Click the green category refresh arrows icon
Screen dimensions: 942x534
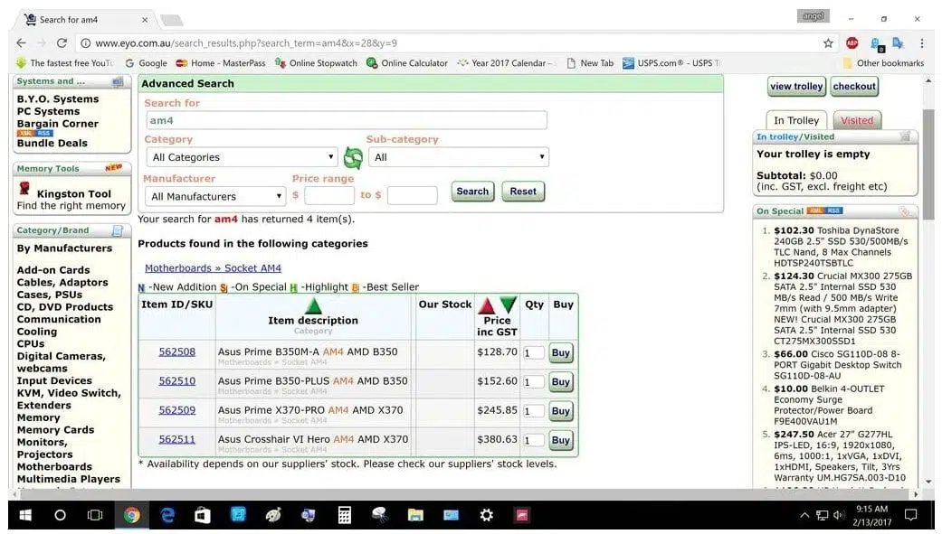click(353, 158)
